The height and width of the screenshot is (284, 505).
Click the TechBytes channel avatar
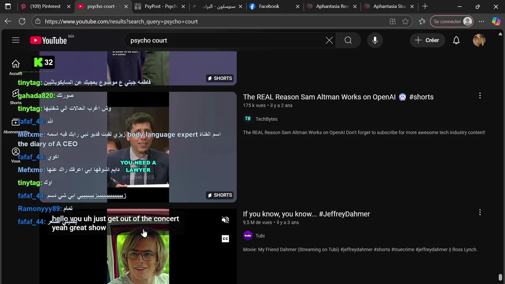pos(248,119)
